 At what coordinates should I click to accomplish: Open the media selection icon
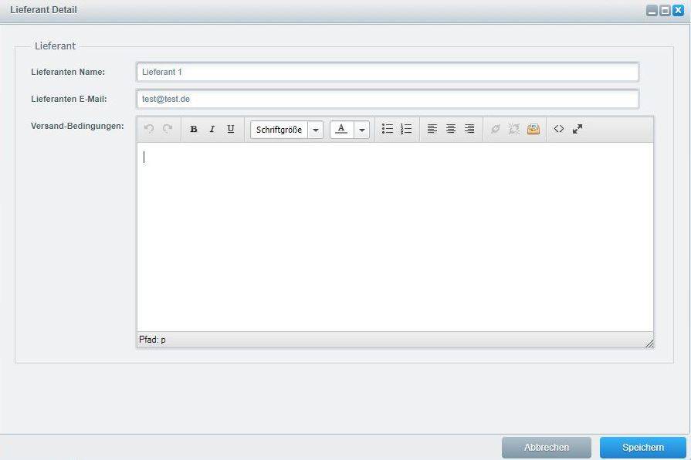point(533,129)
